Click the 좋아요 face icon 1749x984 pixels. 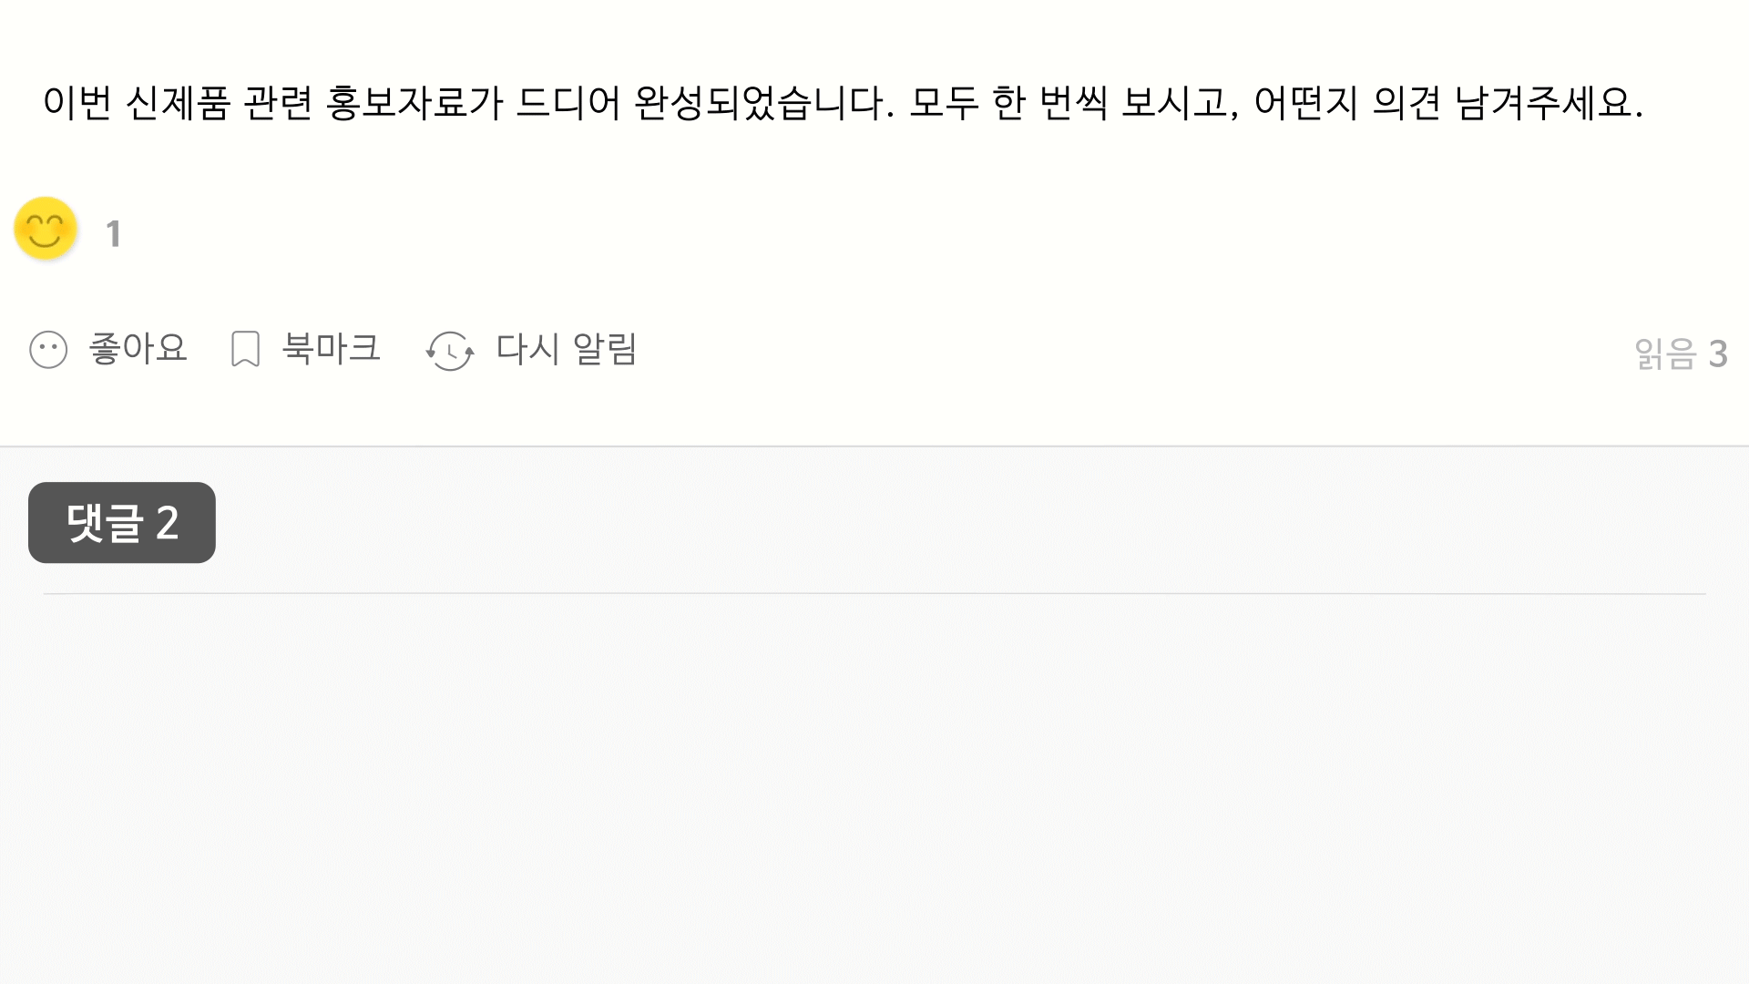pyautogui.click(x=48, y=350)
